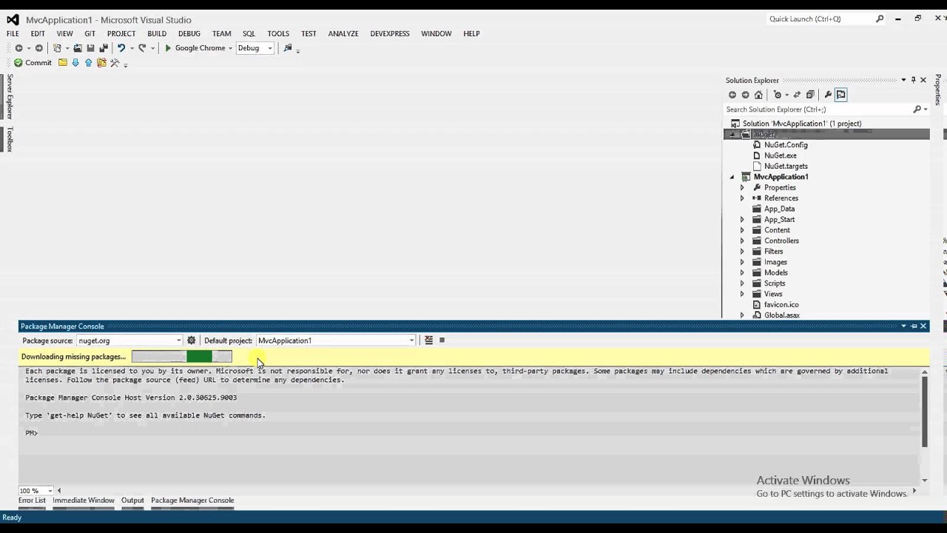Click the hammer and wrench tools icon
Viewport: 947px width, 533px height.
click(x=115, y=63)
